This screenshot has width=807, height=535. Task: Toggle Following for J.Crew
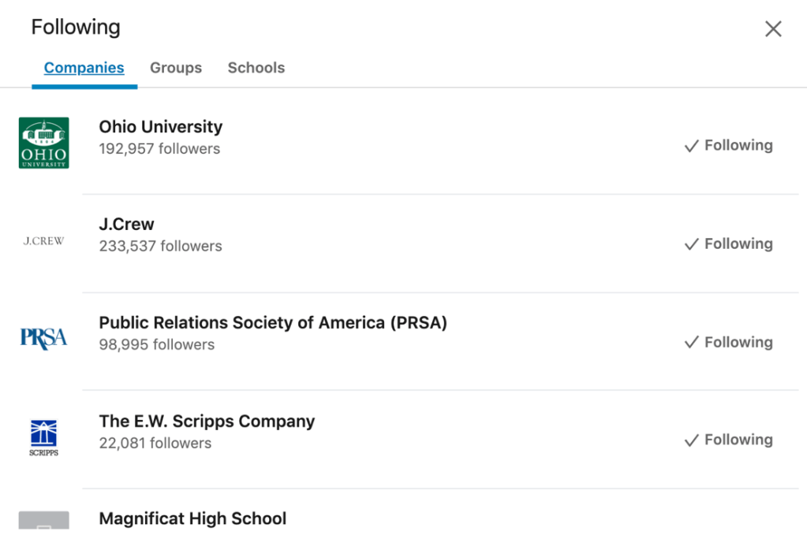click(728, 244)
